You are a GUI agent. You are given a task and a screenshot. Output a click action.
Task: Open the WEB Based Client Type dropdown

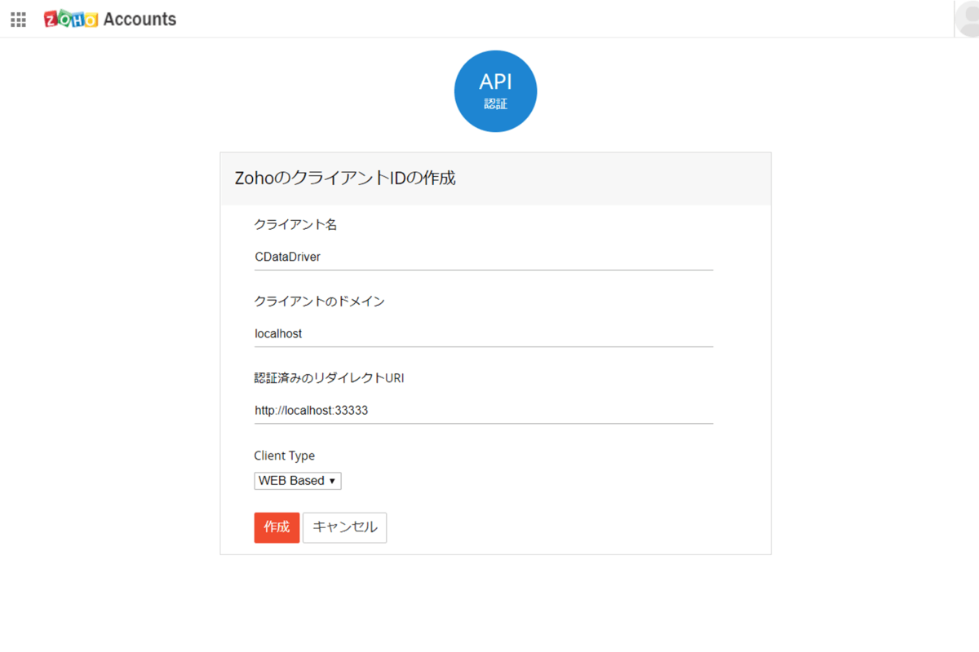(297, 481)
